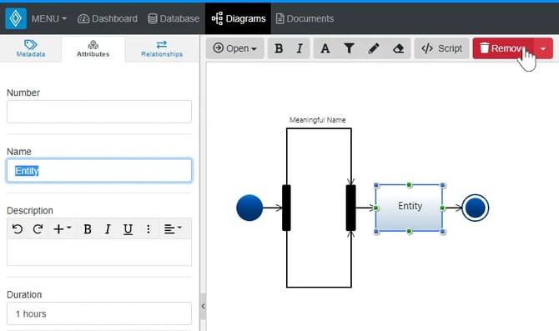The image size is (559, 331).
Task: Click into the Number input field
Action: click(99, 112)
